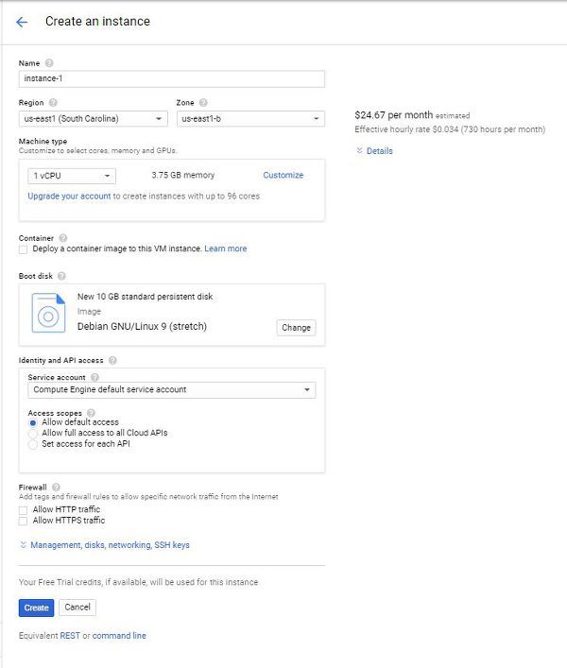This screenshot has width=567, height=668.
Task: Click the boot disk image icon
Action: (48, 313)
